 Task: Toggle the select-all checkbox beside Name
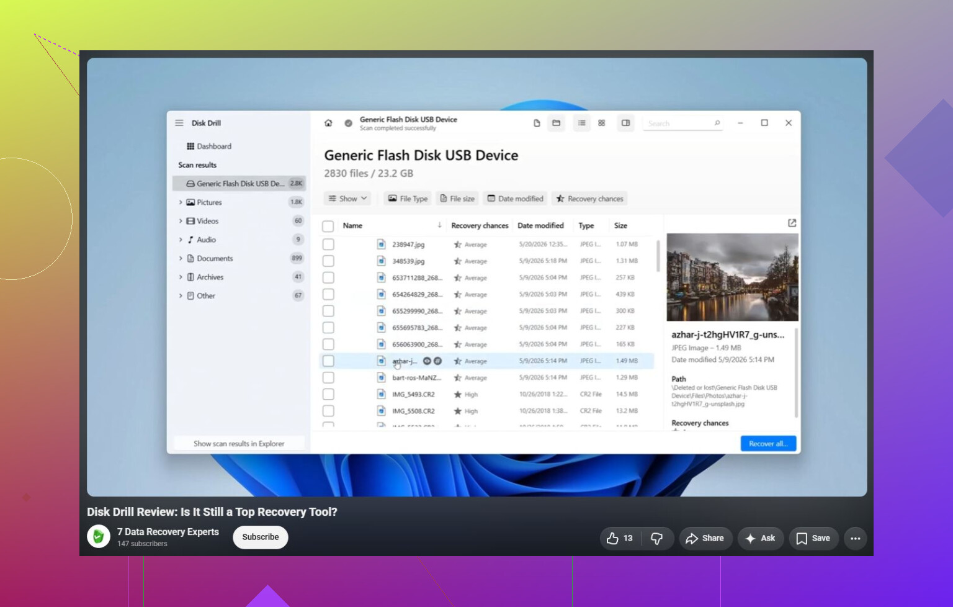[x=328, y=226]
